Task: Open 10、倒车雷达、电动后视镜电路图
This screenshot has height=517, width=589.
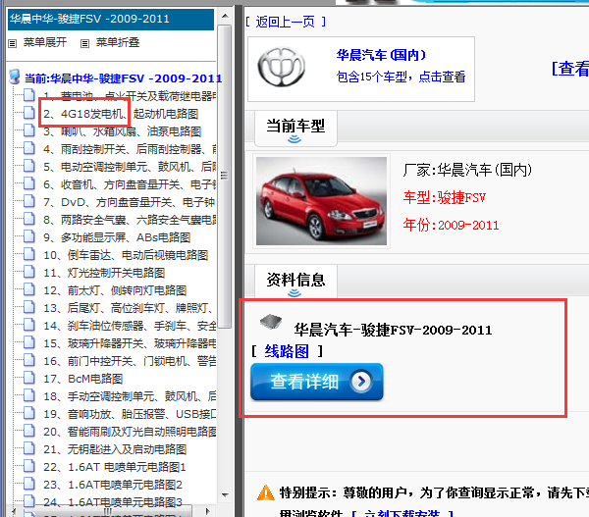Action: point(126,255)
